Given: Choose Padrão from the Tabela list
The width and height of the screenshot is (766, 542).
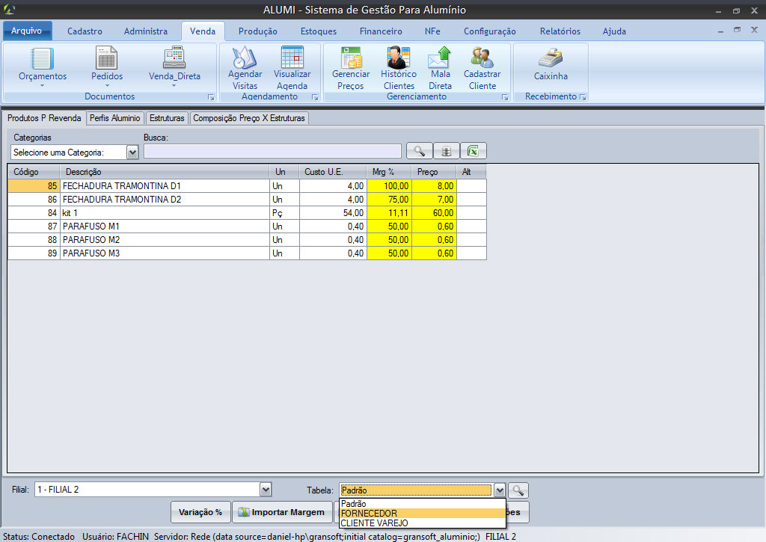Looking at the screenshot, I should (x=423, y=504).
